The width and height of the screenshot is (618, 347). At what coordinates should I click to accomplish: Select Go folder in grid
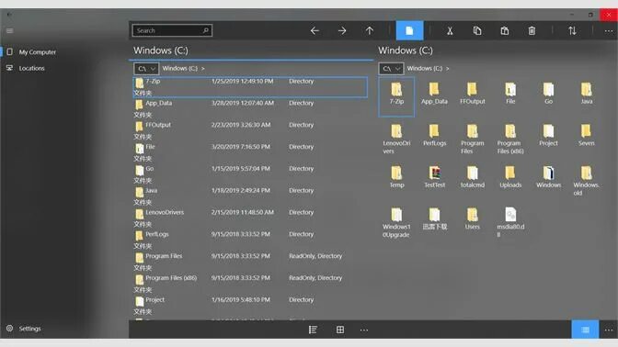pyautogui.click(x=548, y=94)
